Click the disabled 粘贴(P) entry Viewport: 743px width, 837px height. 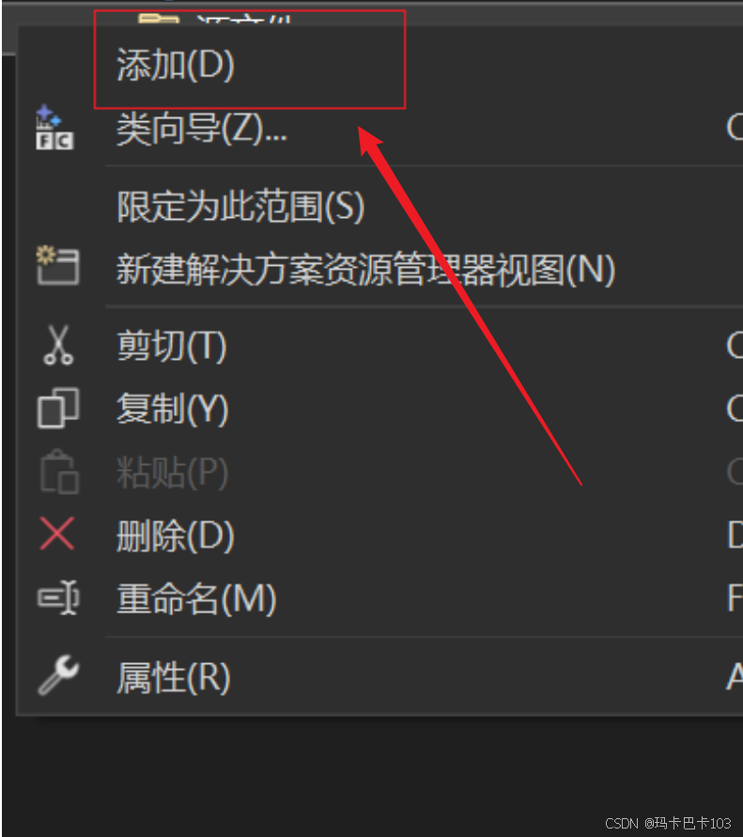point(173,473)
